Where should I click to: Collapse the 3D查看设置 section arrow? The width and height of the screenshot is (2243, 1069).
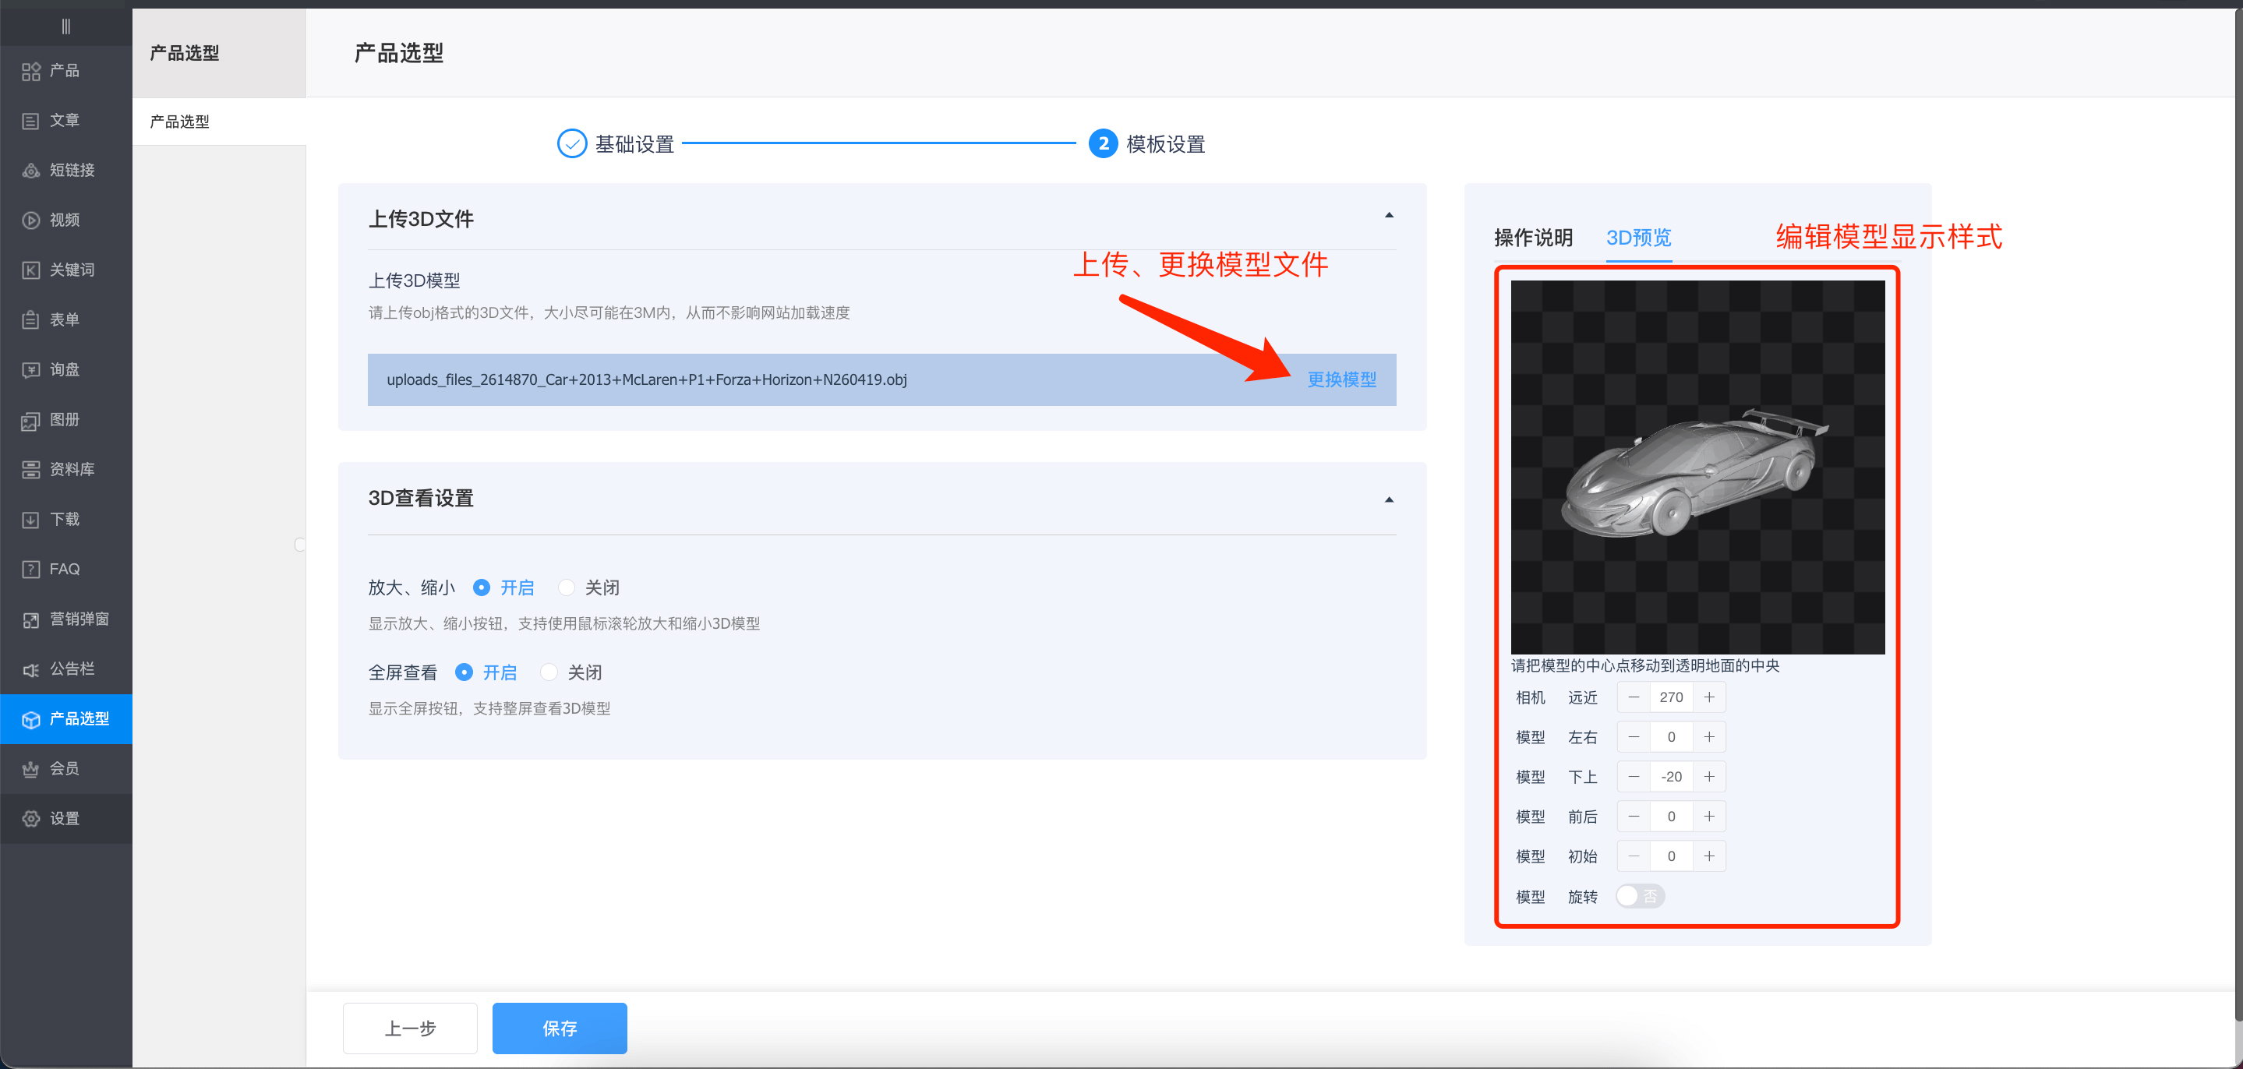click(x=1389, y=499)
